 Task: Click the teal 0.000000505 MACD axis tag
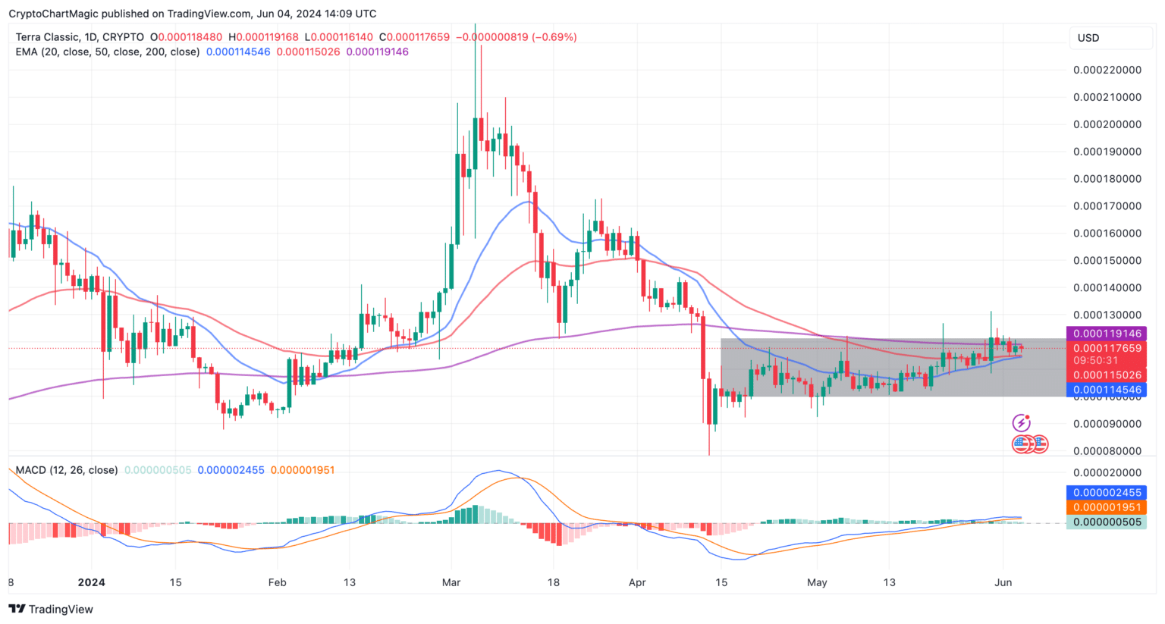click(x=1107, y=522)
